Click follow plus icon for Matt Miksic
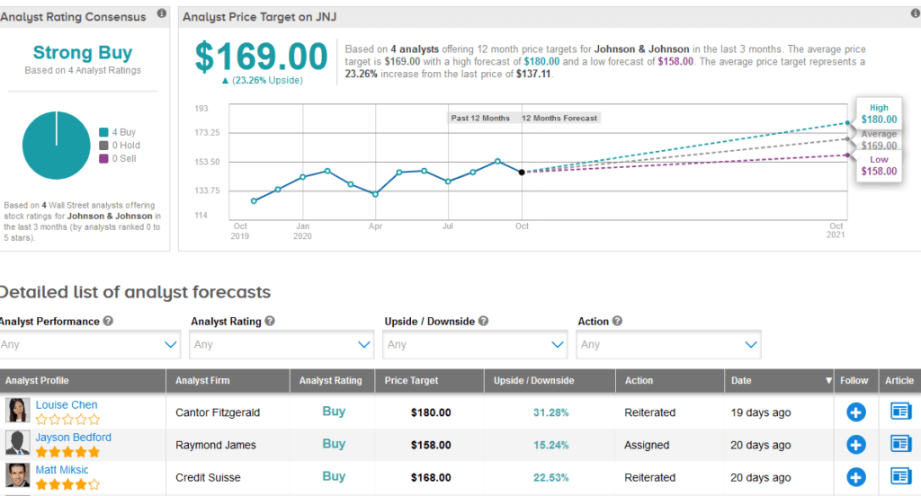Screen dimensions: 921x496 coord(855,477)
